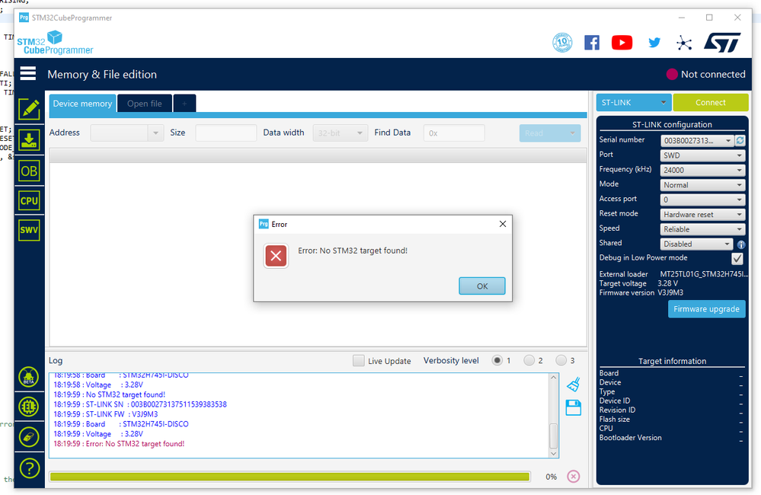Screen dimensions: 761x495
Task: Add a new tab with plus
Action: tap(184, 104)
